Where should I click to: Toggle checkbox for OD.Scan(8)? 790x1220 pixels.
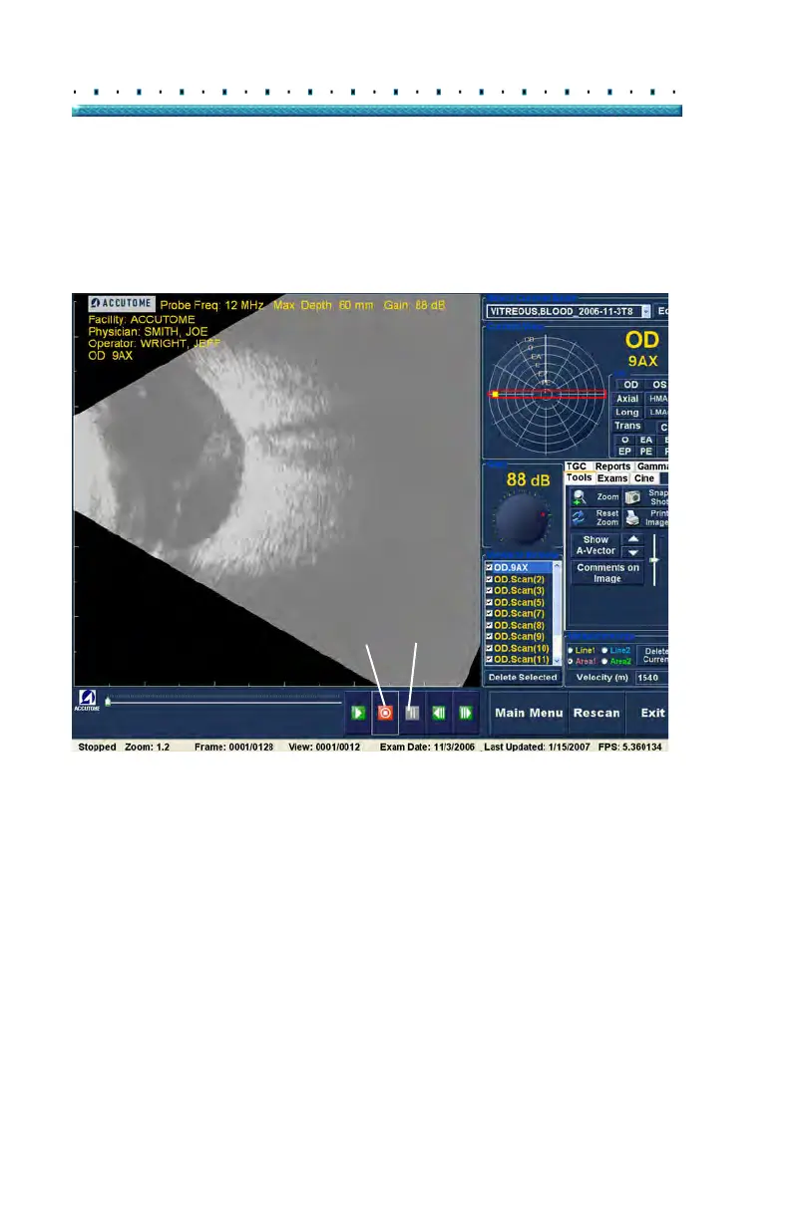point(489,625)
